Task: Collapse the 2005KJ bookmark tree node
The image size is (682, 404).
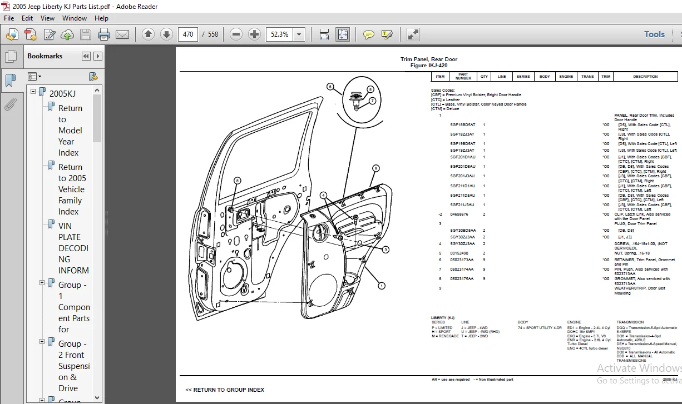Action: 33,92
